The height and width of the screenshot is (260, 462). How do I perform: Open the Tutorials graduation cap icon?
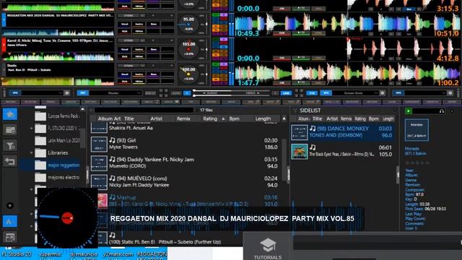[268, 245]
